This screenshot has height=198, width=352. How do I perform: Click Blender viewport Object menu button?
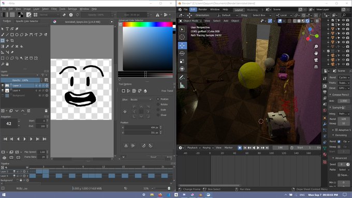click(235, 21)
